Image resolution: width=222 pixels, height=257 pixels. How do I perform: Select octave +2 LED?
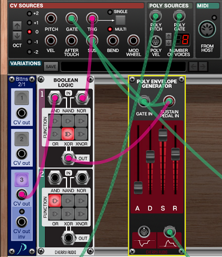pos(29,14)
